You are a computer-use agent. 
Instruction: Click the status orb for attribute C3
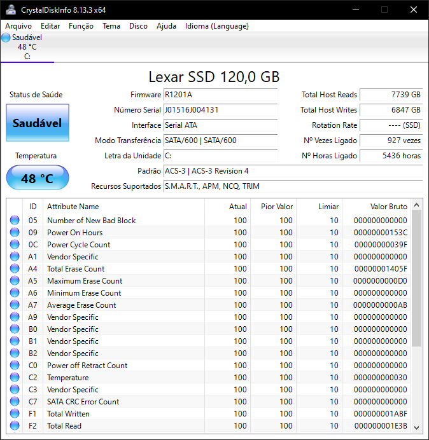coord(15,389)
